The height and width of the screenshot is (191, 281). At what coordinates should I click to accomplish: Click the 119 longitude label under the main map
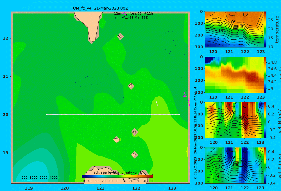pyautogui.click(x=29, y=188)
